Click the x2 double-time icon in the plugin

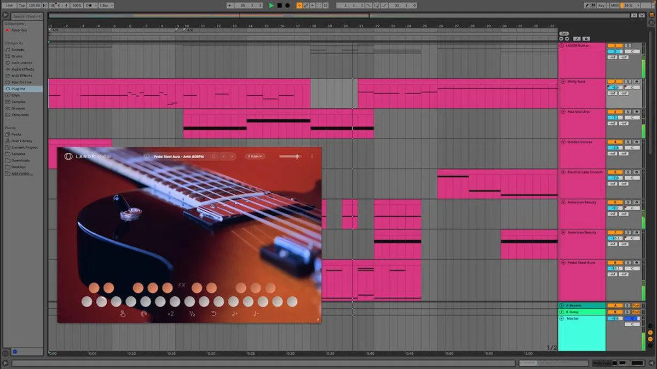click(171, 314)
